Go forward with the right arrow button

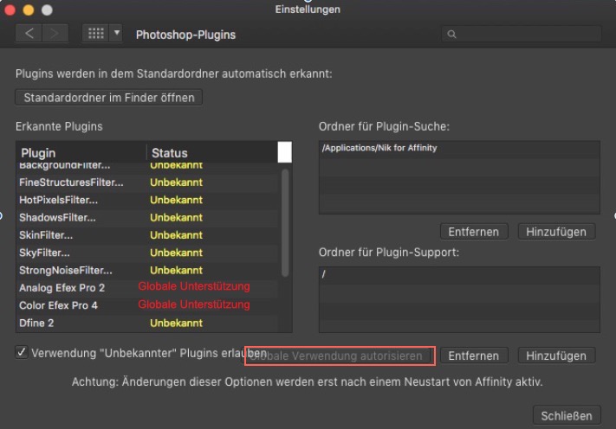tap(55, 34)
